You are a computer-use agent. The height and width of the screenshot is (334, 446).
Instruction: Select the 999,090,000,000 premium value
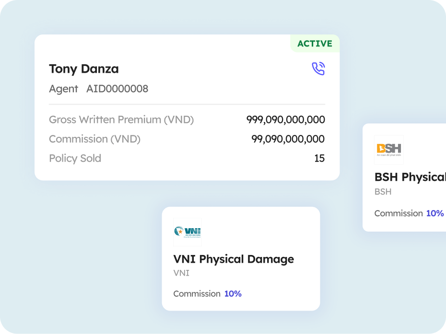tap(285, 120)
